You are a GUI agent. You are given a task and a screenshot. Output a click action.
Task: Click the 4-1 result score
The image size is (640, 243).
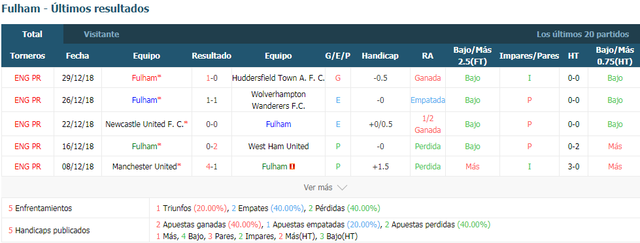211,167
